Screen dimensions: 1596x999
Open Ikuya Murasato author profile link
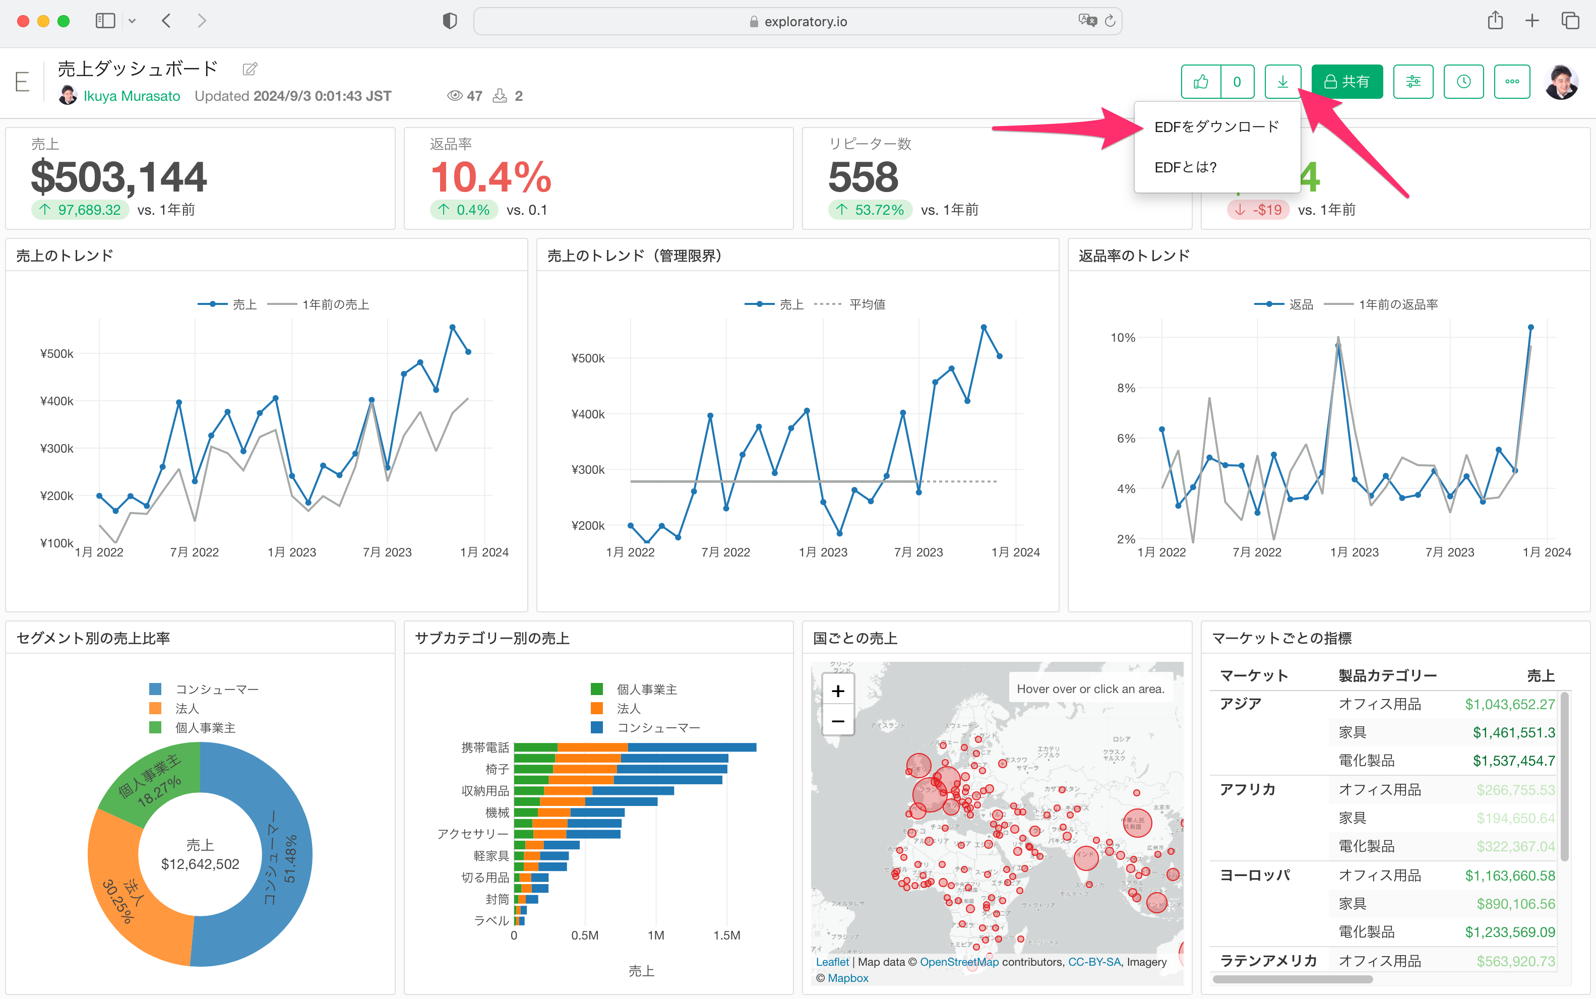pos(132,96)
